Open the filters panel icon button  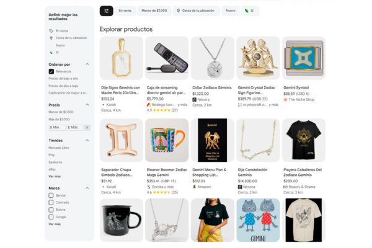105,11
